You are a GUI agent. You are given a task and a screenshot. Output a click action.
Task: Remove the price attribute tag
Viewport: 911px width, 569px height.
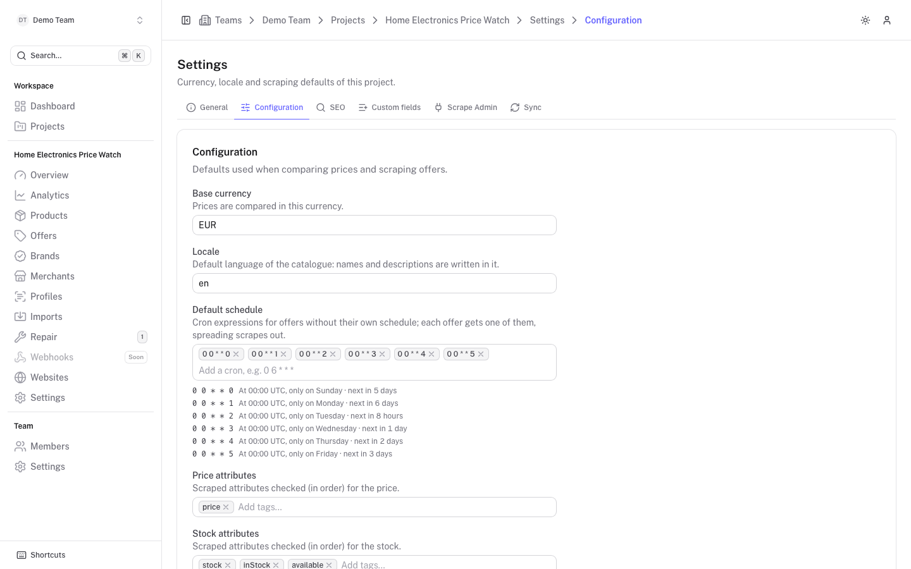click(x=226, y=507)
